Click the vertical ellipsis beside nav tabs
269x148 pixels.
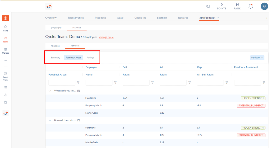click(x=267, y=18)
